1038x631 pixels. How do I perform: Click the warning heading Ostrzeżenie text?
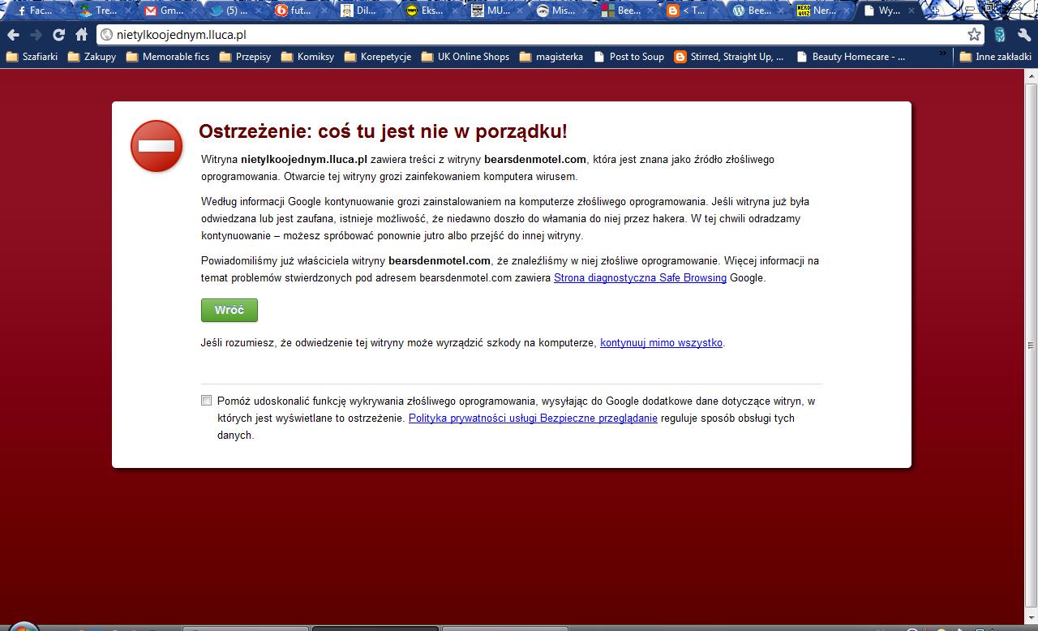click(383, 131)
